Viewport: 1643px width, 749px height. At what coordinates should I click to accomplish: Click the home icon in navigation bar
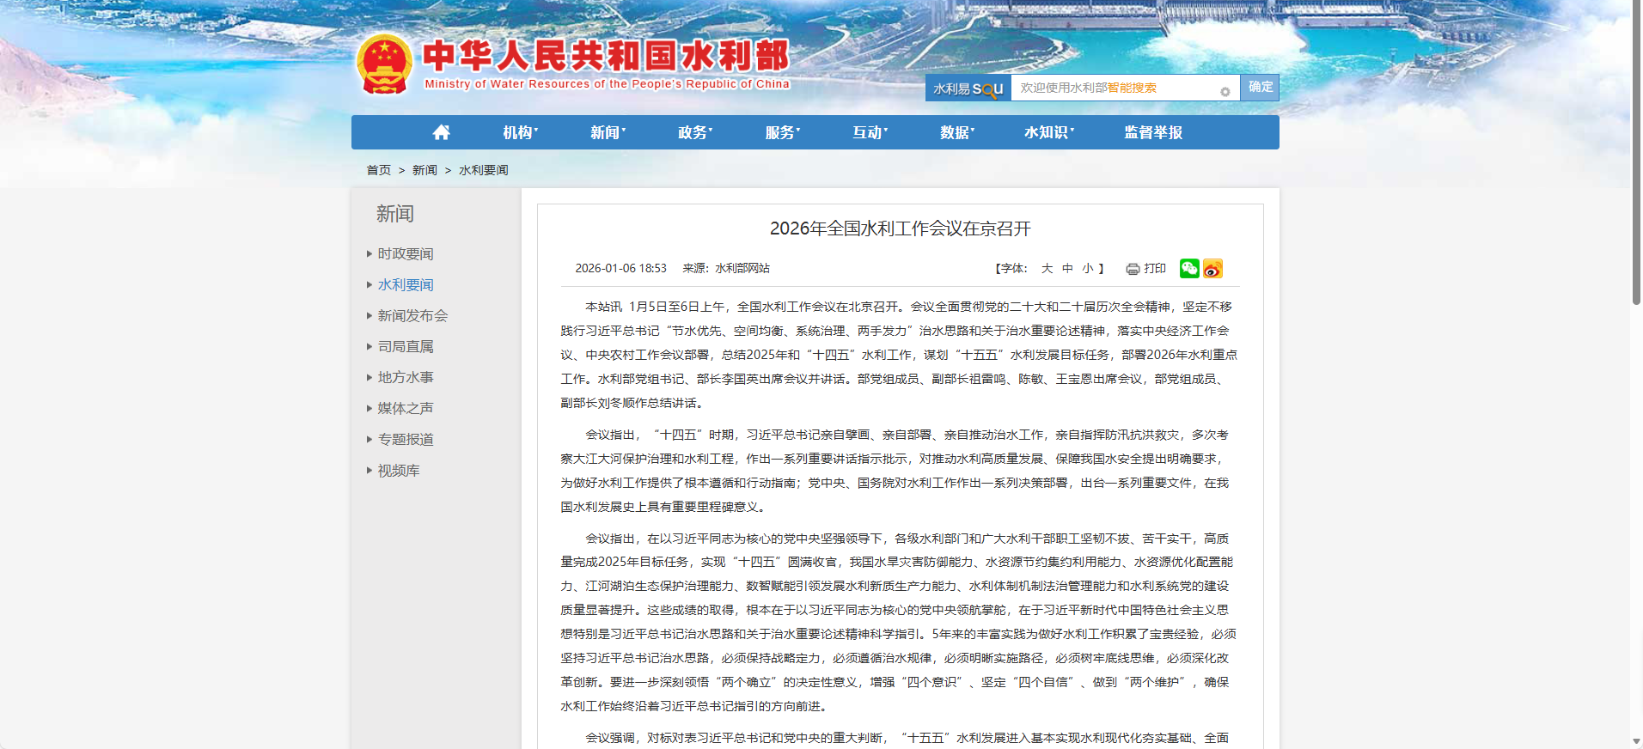tap(441, 132)
